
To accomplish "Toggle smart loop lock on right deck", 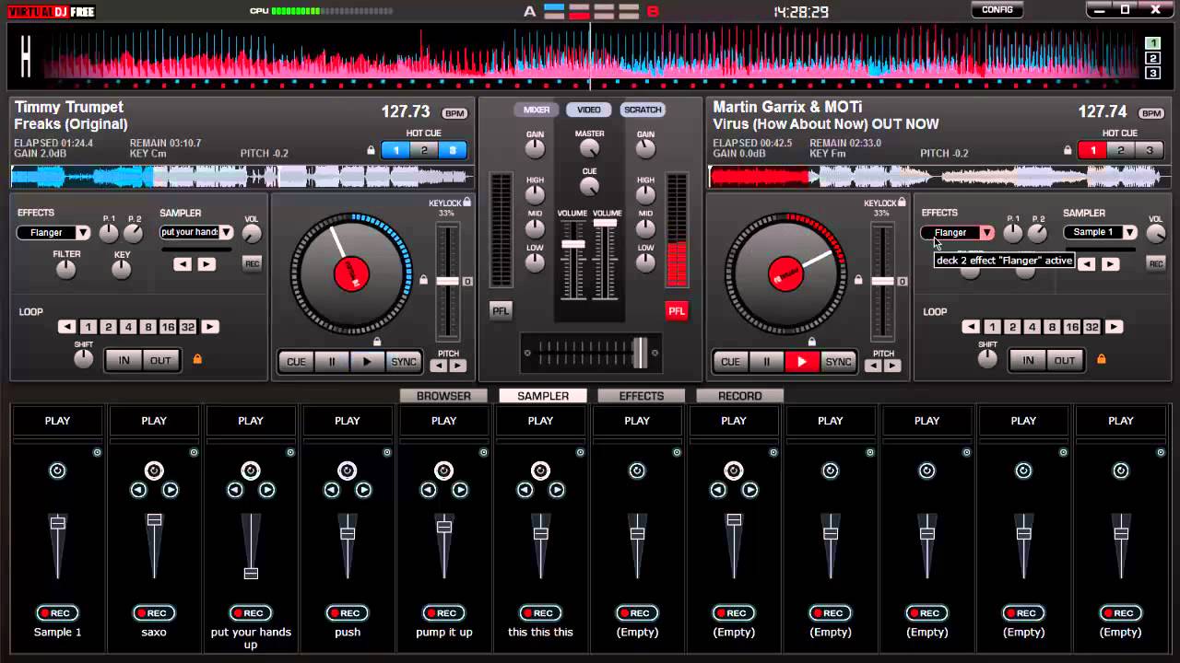I will (x=1101, y=359).
